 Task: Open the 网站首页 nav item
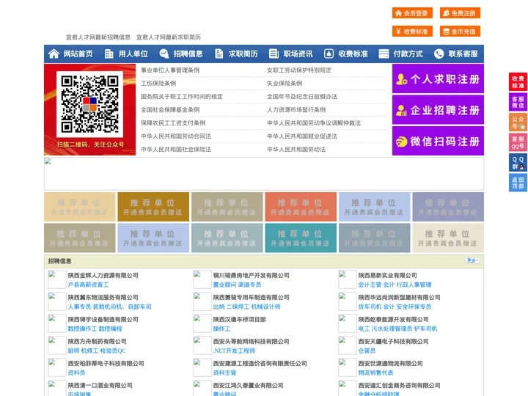pyautogui.click(x=78, y=54)
